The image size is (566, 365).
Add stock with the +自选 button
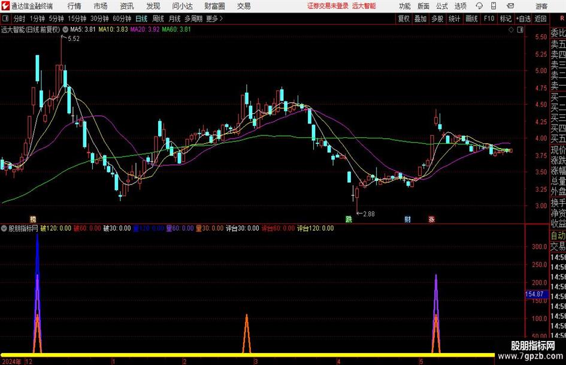pos(523,19)
